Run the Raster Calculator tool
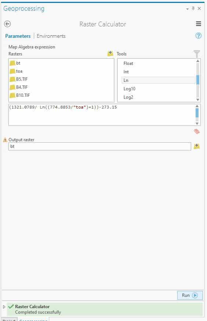207x321 pixels. point(190,295)
